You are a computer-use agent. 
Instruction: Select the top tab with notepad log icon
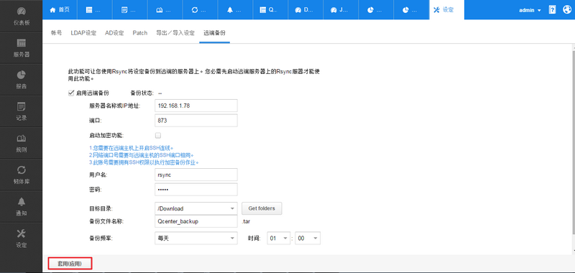pos(130,10)
